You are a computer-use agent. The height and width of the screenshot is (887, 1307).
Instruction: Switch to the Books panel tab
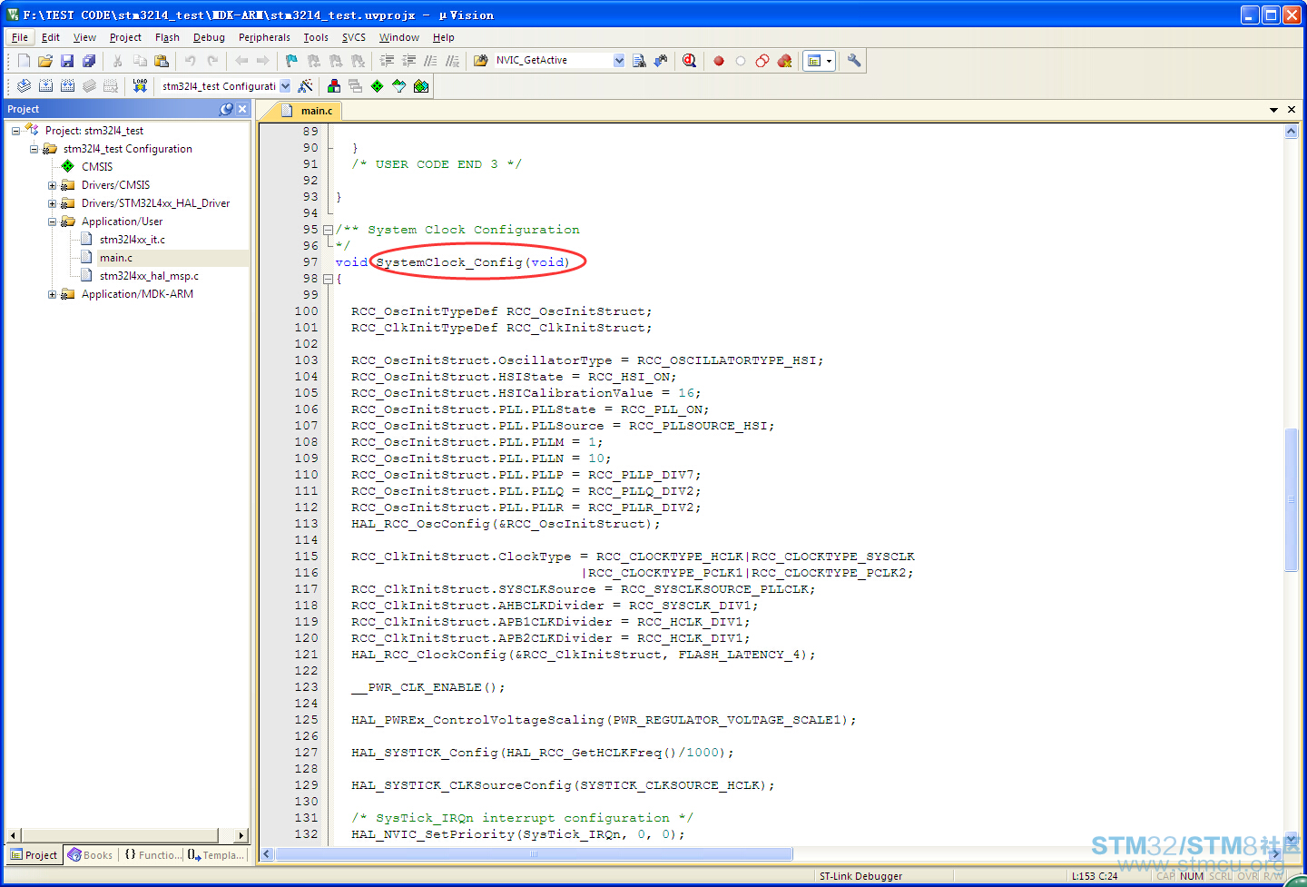pyautogui.click(x=91, y=855)
